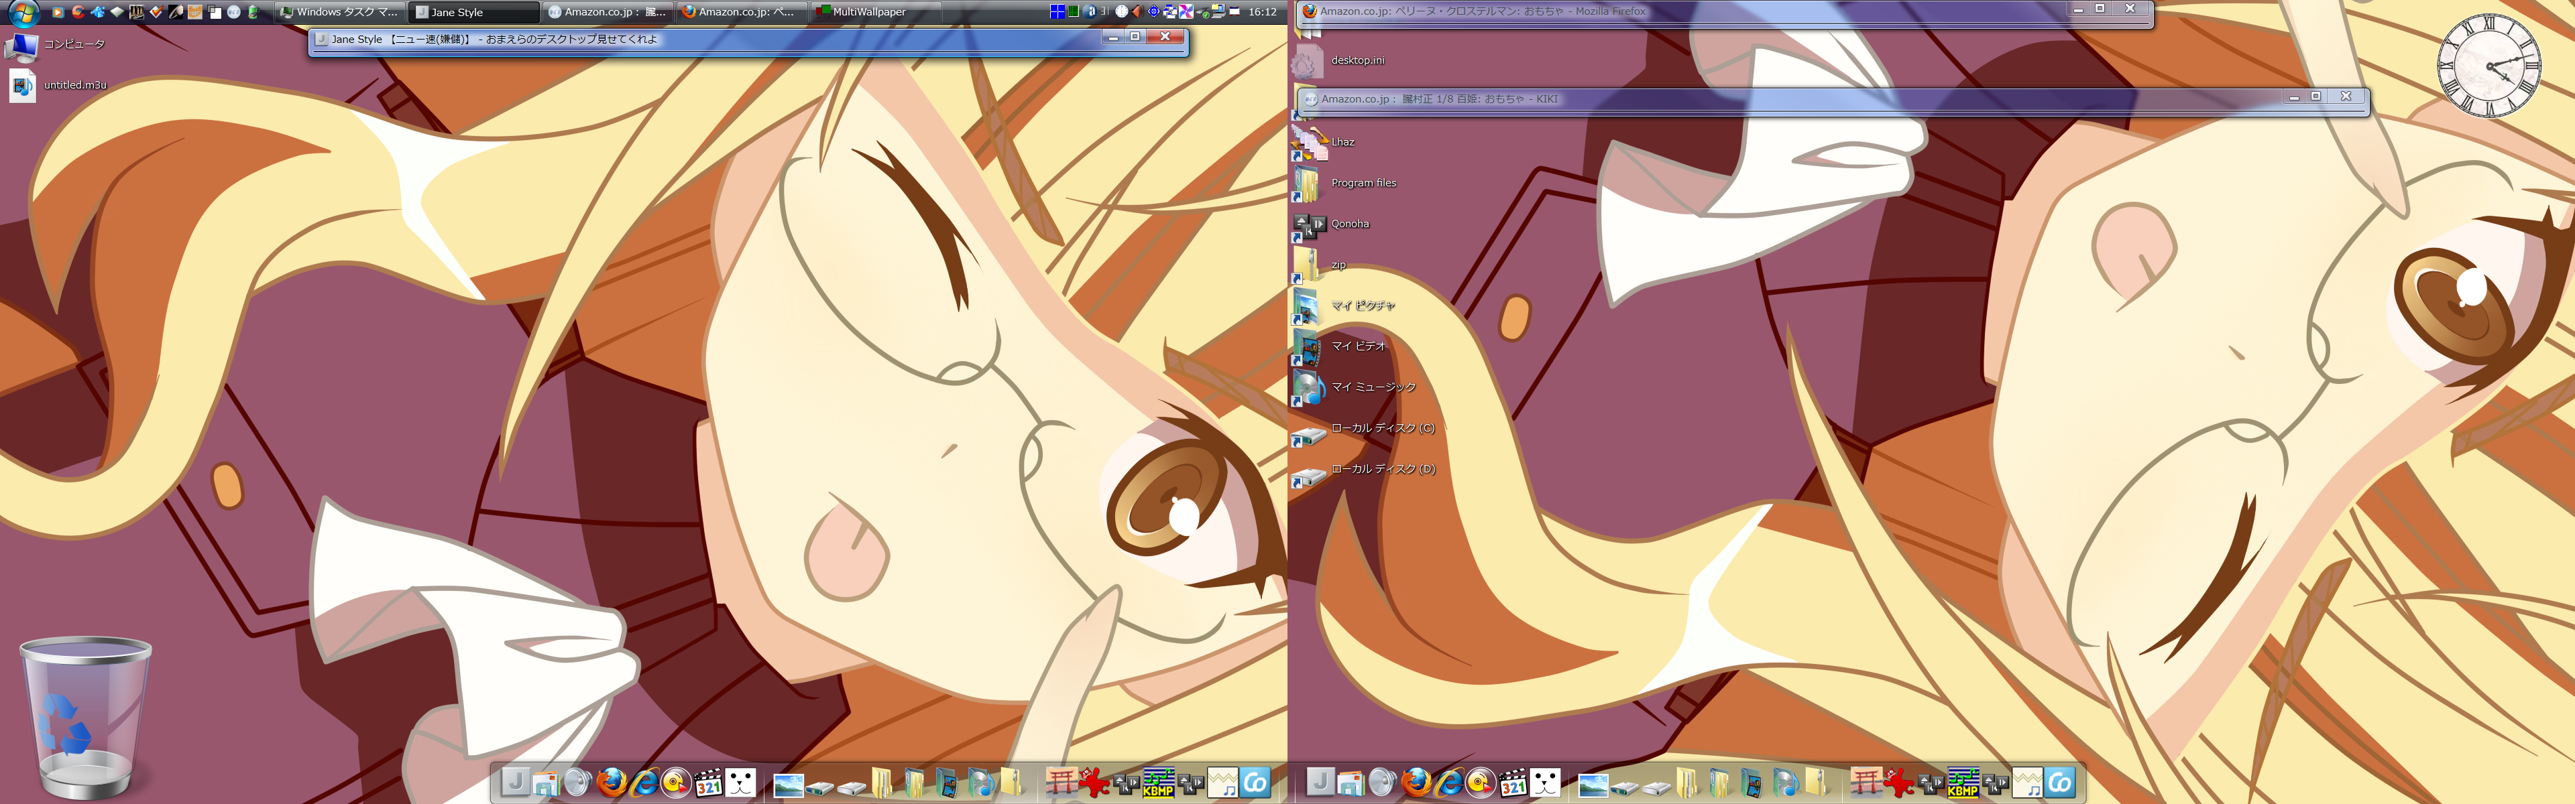This screenshot has height=804, width=2575.
Task: Launch KBMP player in right-screen dock
Action: point(1963,783)
